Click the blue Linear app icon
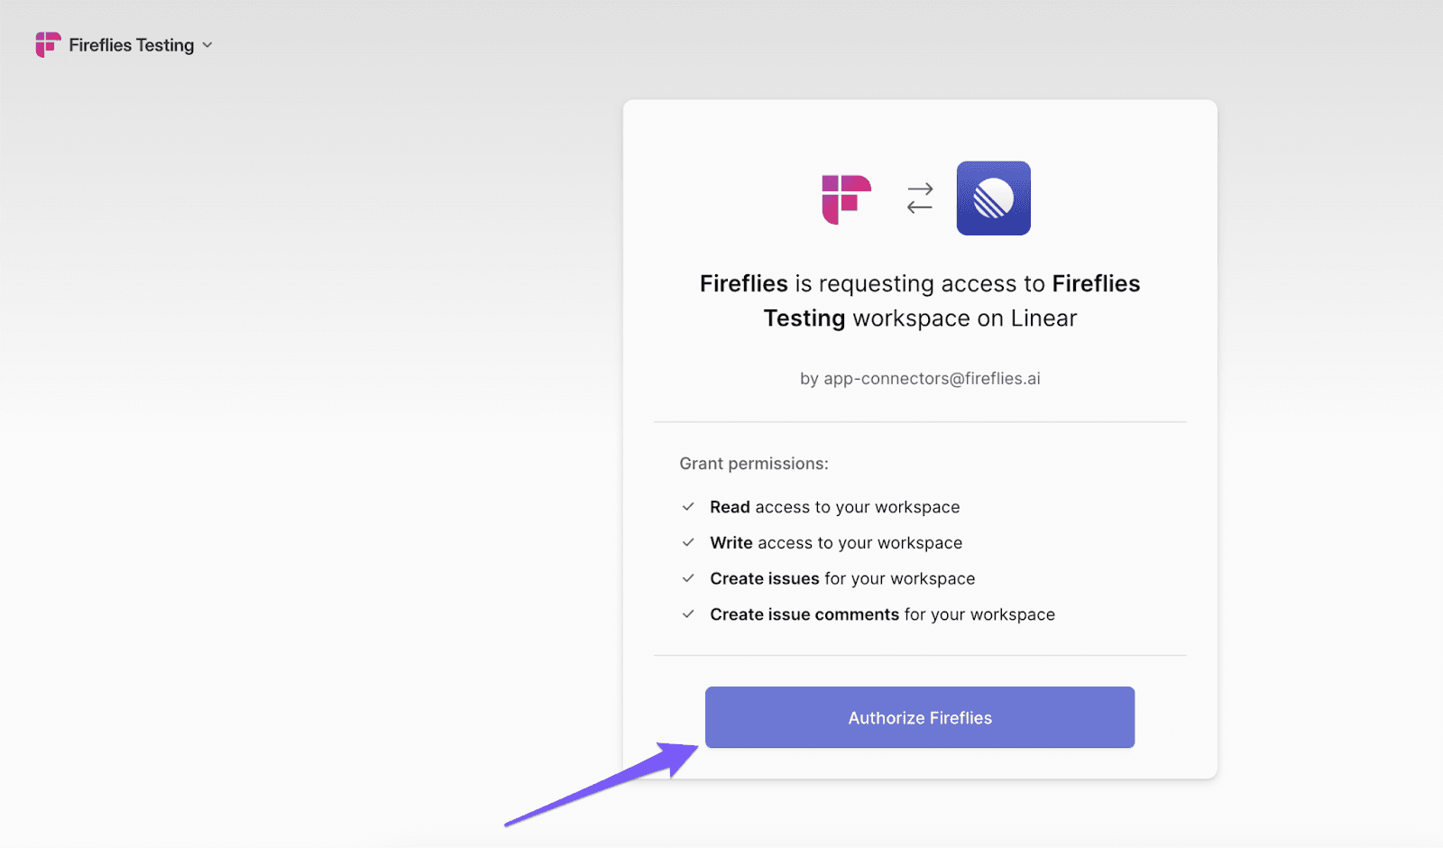Image resolution: width=1443 pixels, height=848 pixels. pos(993,198)
